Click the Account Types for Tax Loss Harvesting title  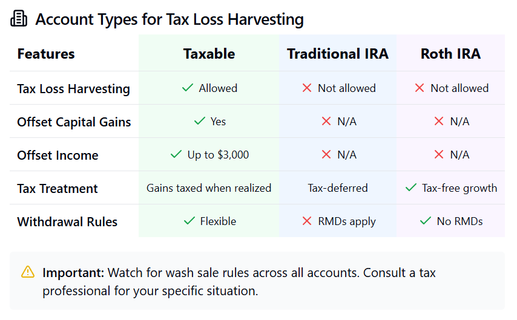(x=170, y=19)
